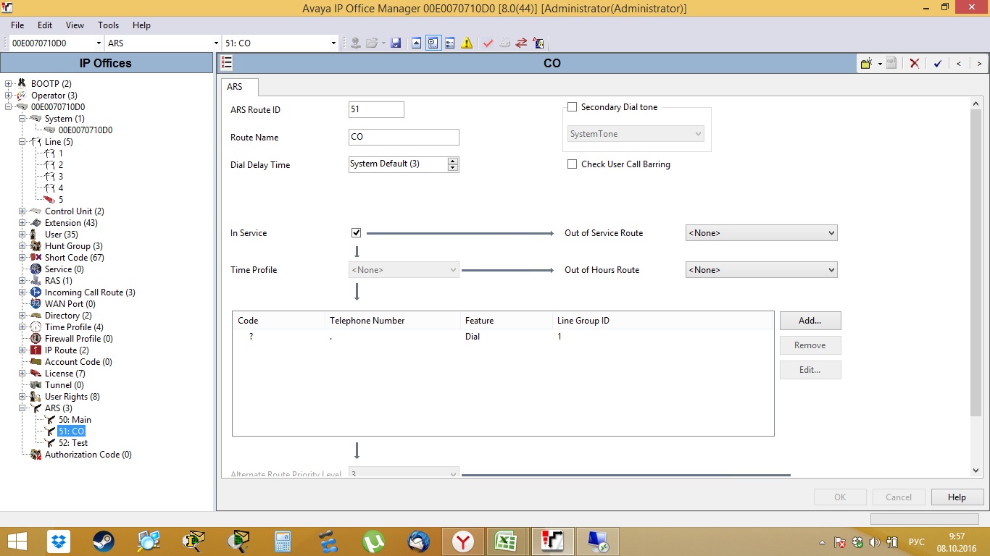Click the blue checkmark validate record icon
The width and height of the screenshot is (990, 556).
point(937,64)
